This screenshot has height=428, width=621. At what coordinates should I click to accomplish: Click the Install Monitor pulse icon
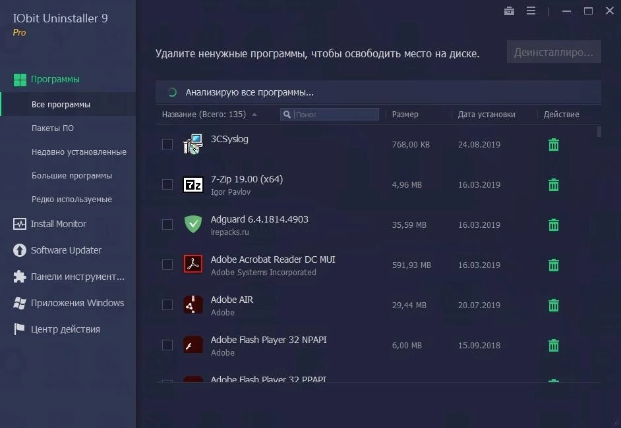click(x=19, y=224)
